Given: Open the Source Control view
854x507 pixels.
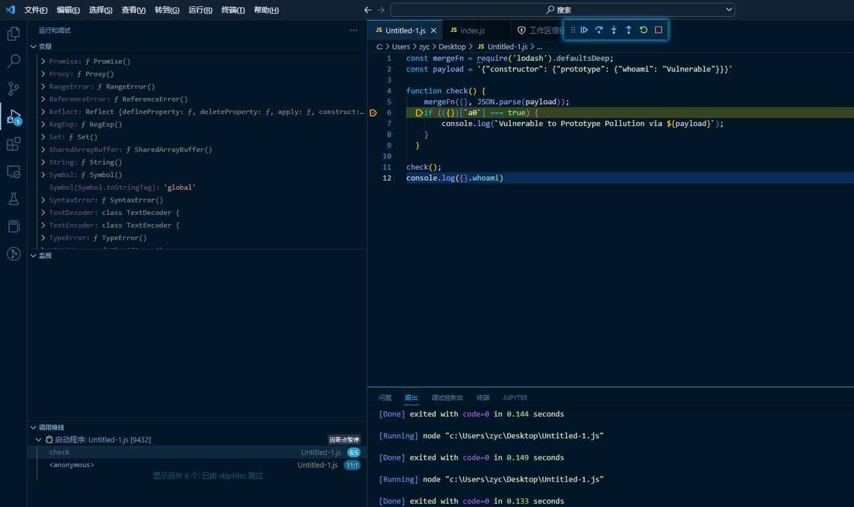Looking at the screenshot, I should pos(13,88).
